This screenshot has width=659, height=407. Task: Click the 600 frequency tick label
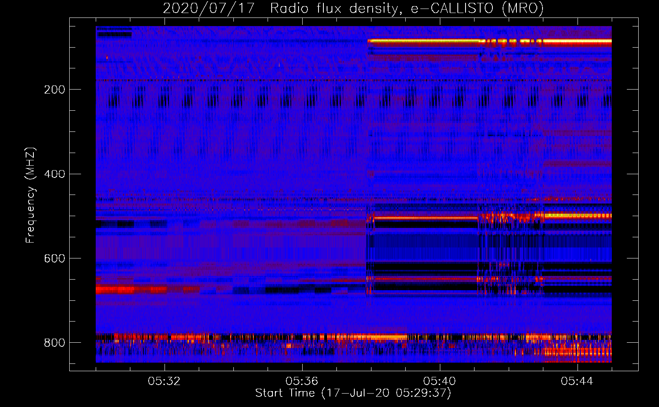55,258
